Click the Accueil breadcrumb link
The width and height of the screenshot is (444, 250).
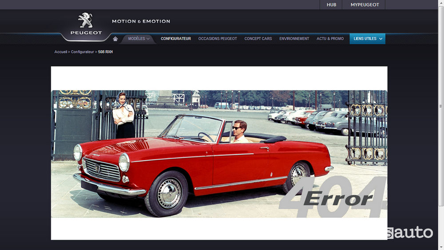click(x=60, y=52)
